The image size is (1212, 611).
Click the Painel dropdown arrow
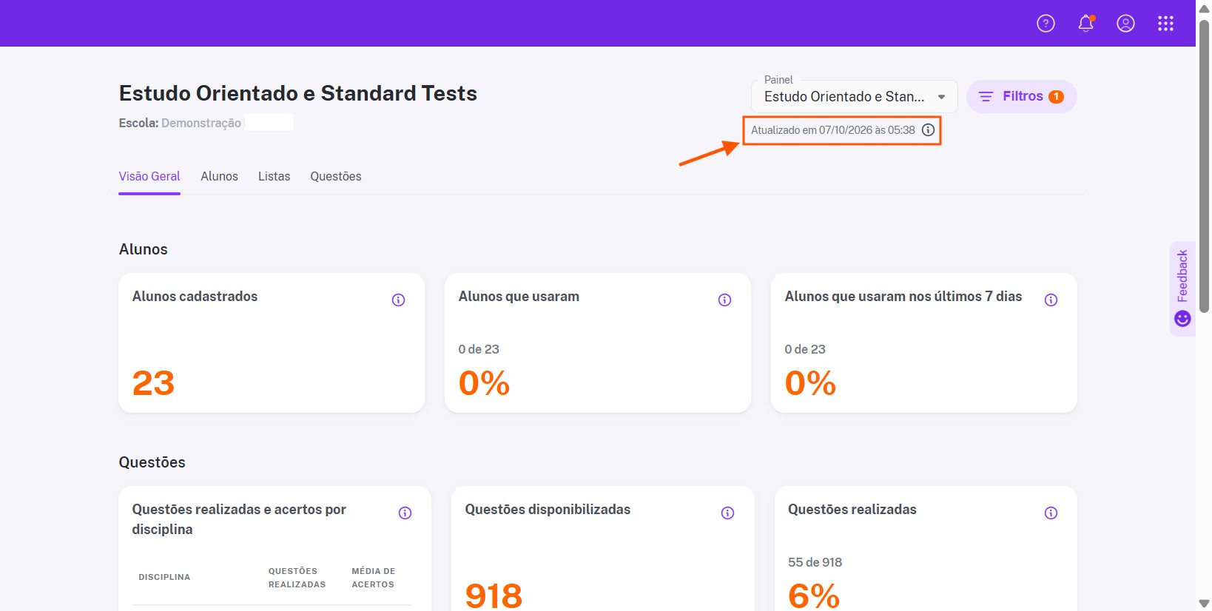[941, 97]
